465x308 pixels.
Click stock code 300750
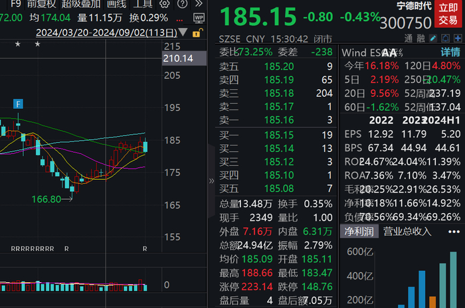[405, 23]
